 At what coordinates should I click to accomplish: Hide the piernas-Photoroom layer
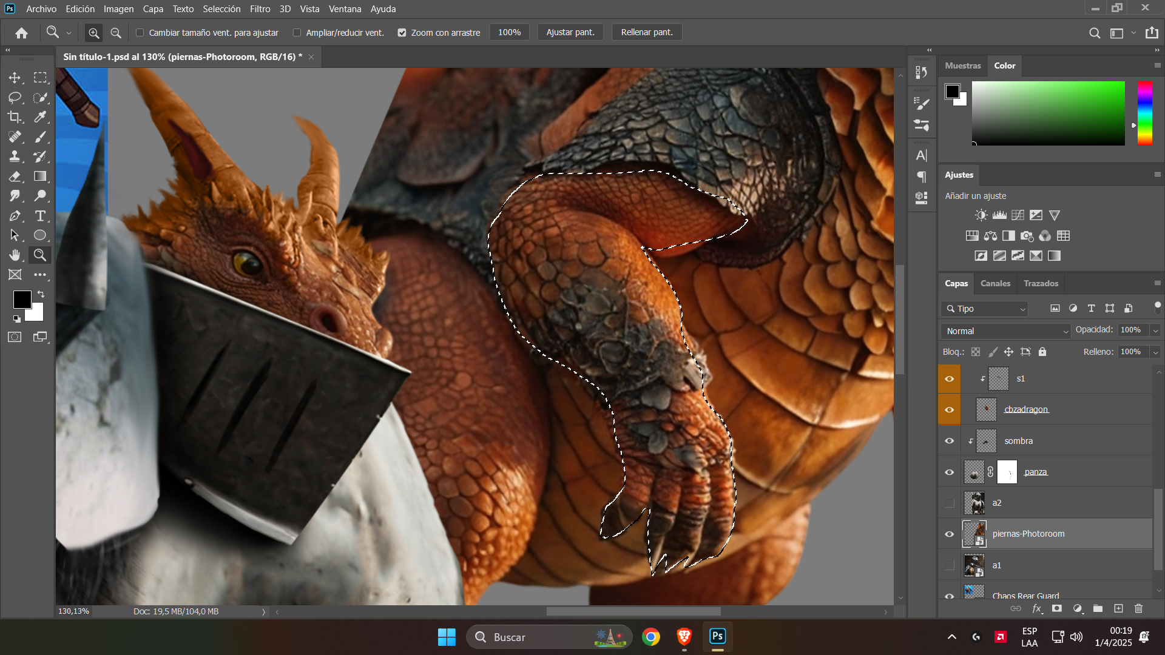(x=950, y=534)
